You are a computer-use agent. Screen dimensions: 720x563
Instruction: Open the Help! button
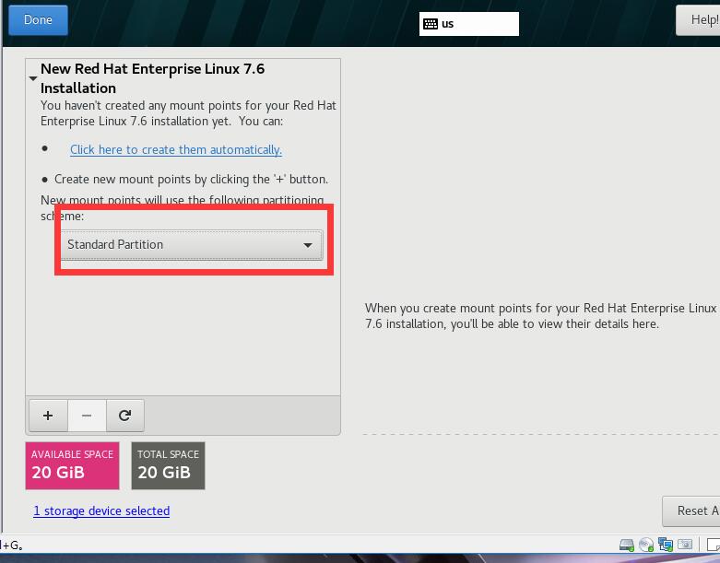[698, 20]
